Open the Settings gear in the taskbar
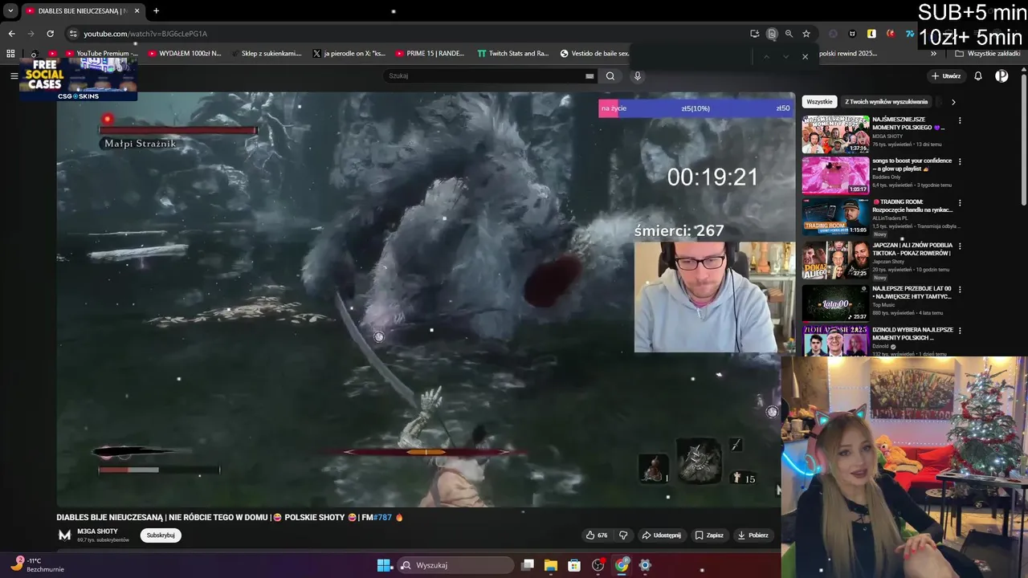 pyautogui.click(x=645, y=565)
